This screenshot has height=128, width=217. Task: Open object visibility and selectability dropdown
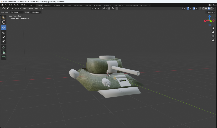coord(183,8)
